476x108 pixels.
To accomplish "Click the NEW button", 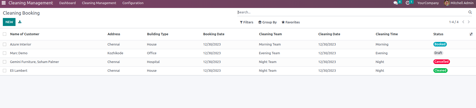I will point(9,22).
